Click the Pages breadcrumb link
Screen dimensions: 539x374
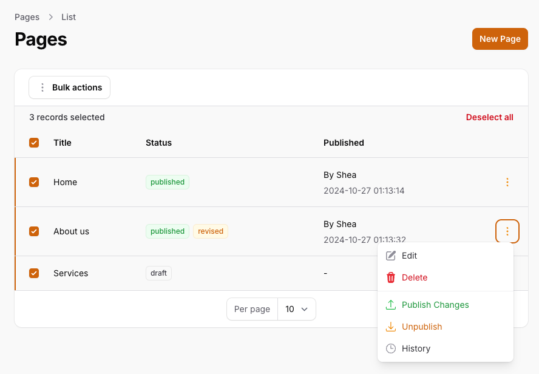tap(27, 17)
